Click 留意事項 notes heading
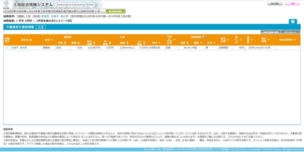Screen dimensions: 304x152 tap(8, 129)
